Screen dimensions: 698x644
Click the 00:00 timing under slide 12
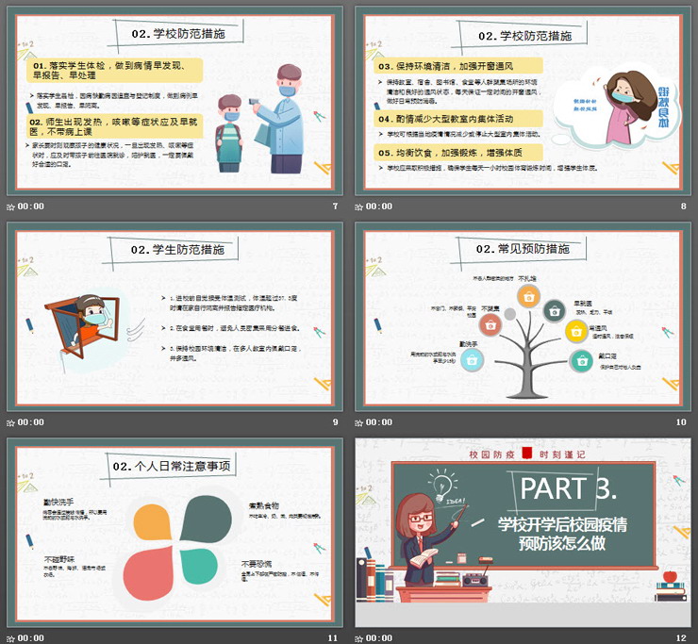point(379,638)
